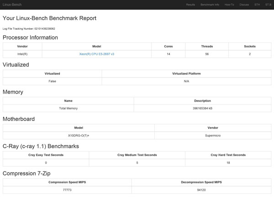Select the Cray Medium result 5
This screenshot has height=198, width=274.
coord(137,163)
